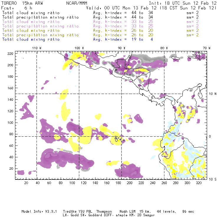Click the "(18 CST Sun 12 Feb 12)" local time text

[188, 8]
